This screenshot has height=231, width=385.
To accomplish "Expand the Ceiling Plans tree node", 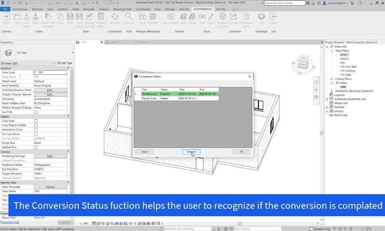I will point(332,79).
